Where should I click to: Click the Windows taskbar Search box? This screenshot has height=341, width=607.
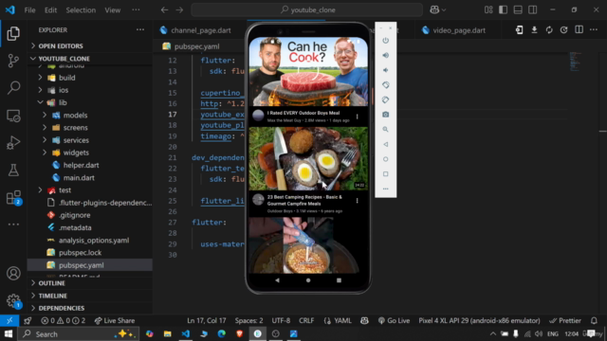point(78,333)
